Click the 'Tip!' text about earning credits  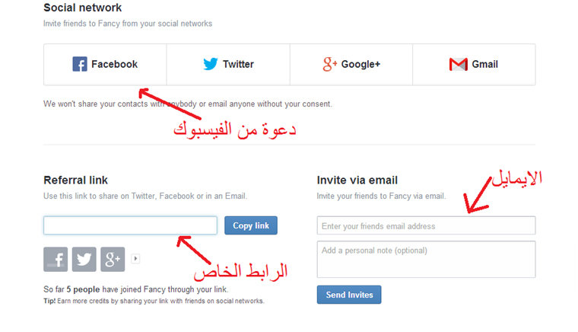click(50, 301)
